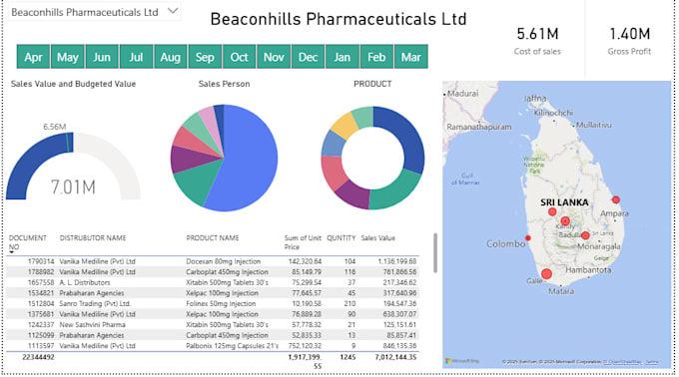Click the 6.56M budget target label
Image resolution: width=679 pixels, height=377 pixels.
55,127
